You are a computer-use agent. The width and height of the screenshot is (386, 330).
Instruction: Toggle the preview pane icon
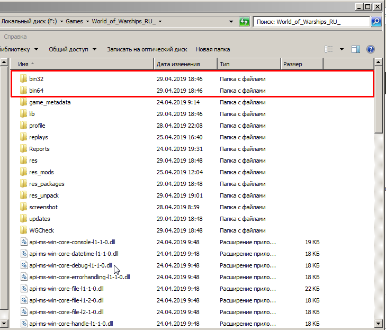click(356, 49)
